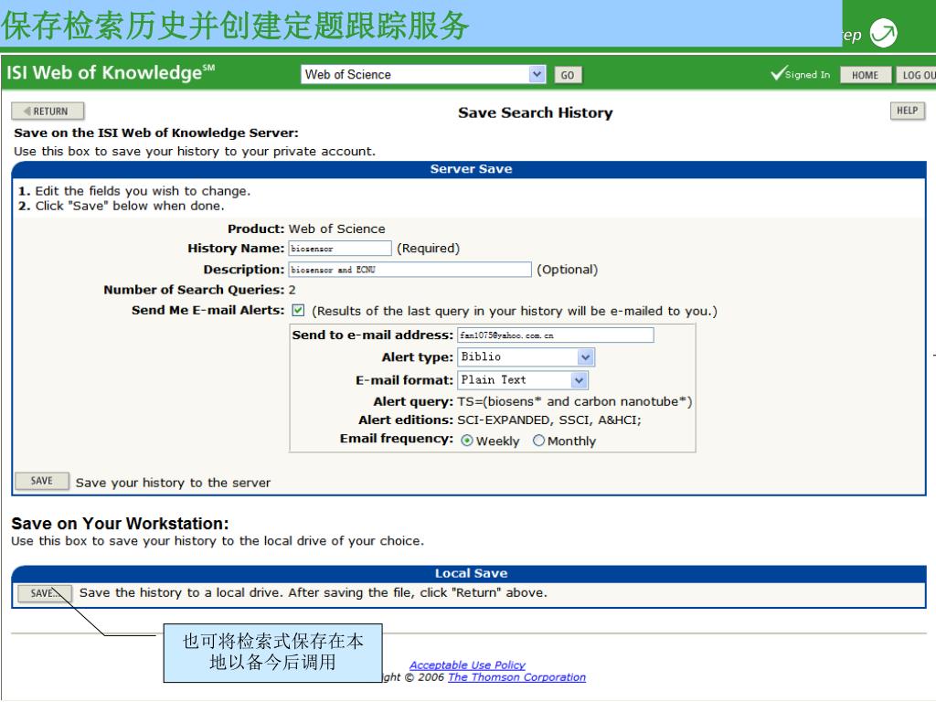Click the circular arrow icon in top-right corner
936x702 pixels.
click(x=883, y=33)
